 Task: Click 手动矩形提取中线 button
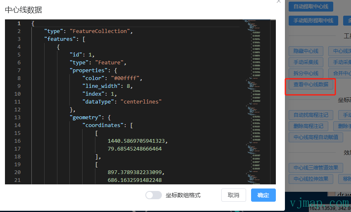(313, 21)
